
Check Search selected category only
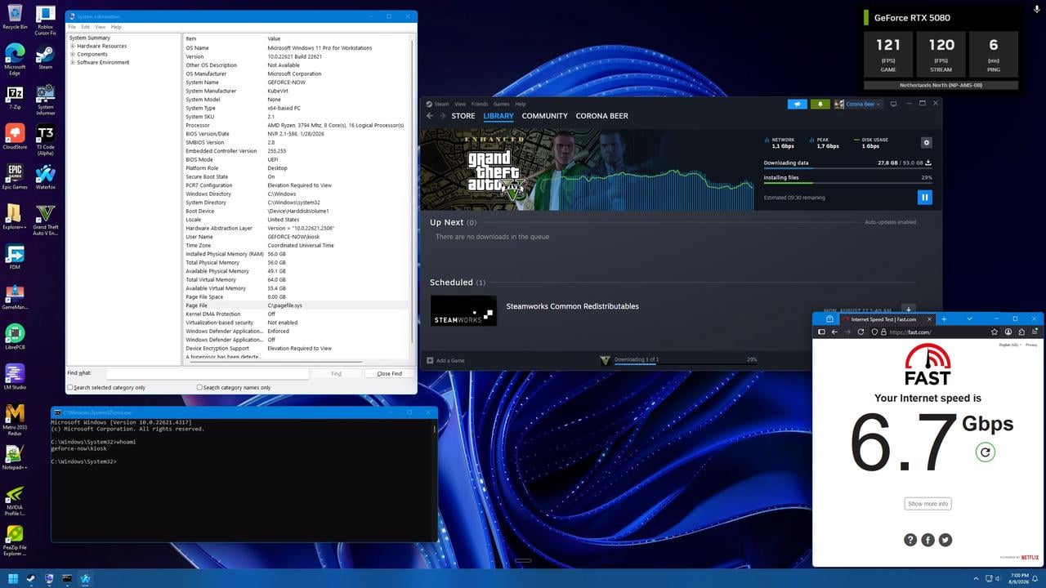(x=70, y=387)
